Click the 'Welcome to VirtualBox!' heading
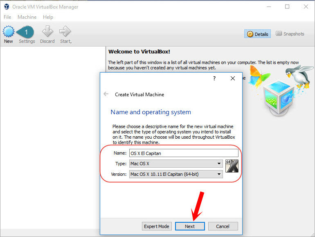 click(139, 52)
